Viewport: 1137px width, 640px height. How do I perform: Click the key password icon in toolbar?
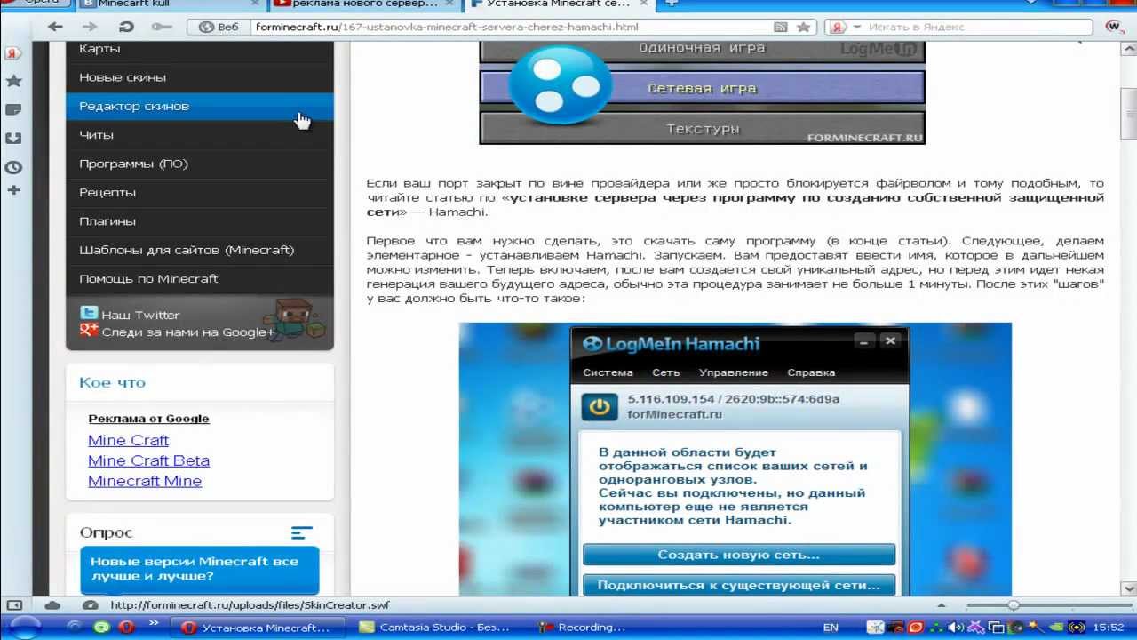[x=162, y=27]
